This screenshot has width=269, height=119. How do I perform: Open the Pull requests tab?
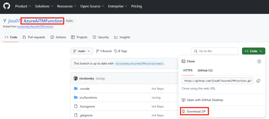tap(34, 37)
